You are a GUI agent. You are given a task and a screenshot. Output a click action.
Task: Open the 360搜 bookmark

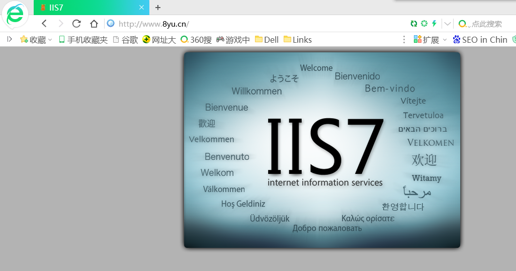pyautogui.click(x=197, y=40)
